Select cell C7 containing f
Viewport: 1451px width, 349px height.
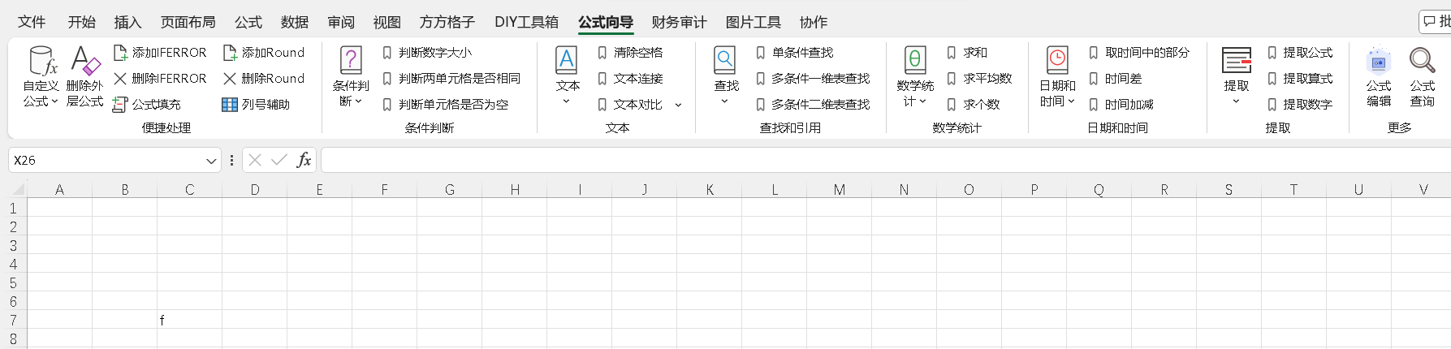pyautogui.click(x=189, y=321)
